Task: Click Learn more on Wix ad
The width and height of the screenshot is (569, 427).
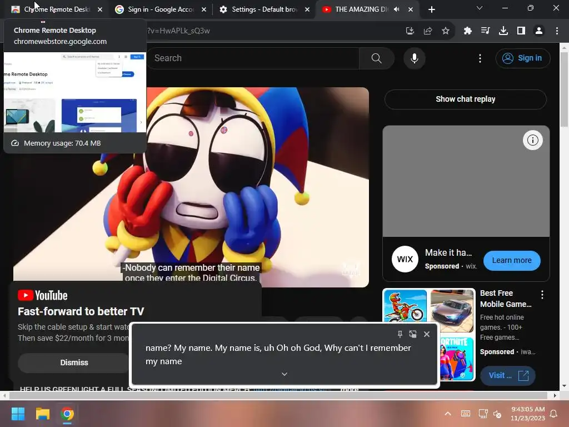Action: pyautogui.click(x=512, y=260)
